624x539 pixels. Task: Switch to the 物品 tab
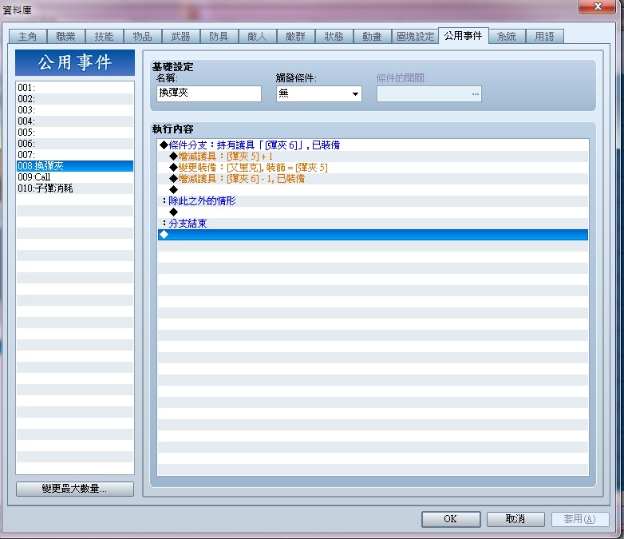point(143,36)
